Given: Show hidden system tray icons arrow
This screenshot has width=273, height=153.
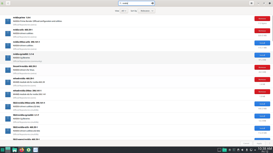Looking at the screenshot, I should [255, 150].
